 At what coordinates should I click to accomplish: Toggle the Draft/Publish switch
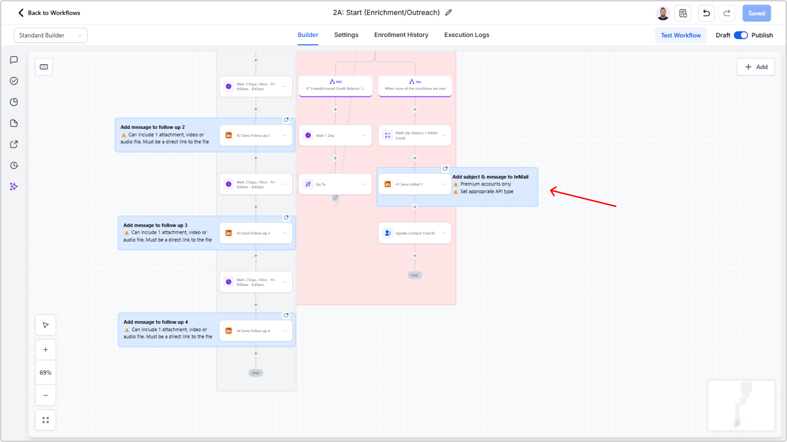coord(741,35)
